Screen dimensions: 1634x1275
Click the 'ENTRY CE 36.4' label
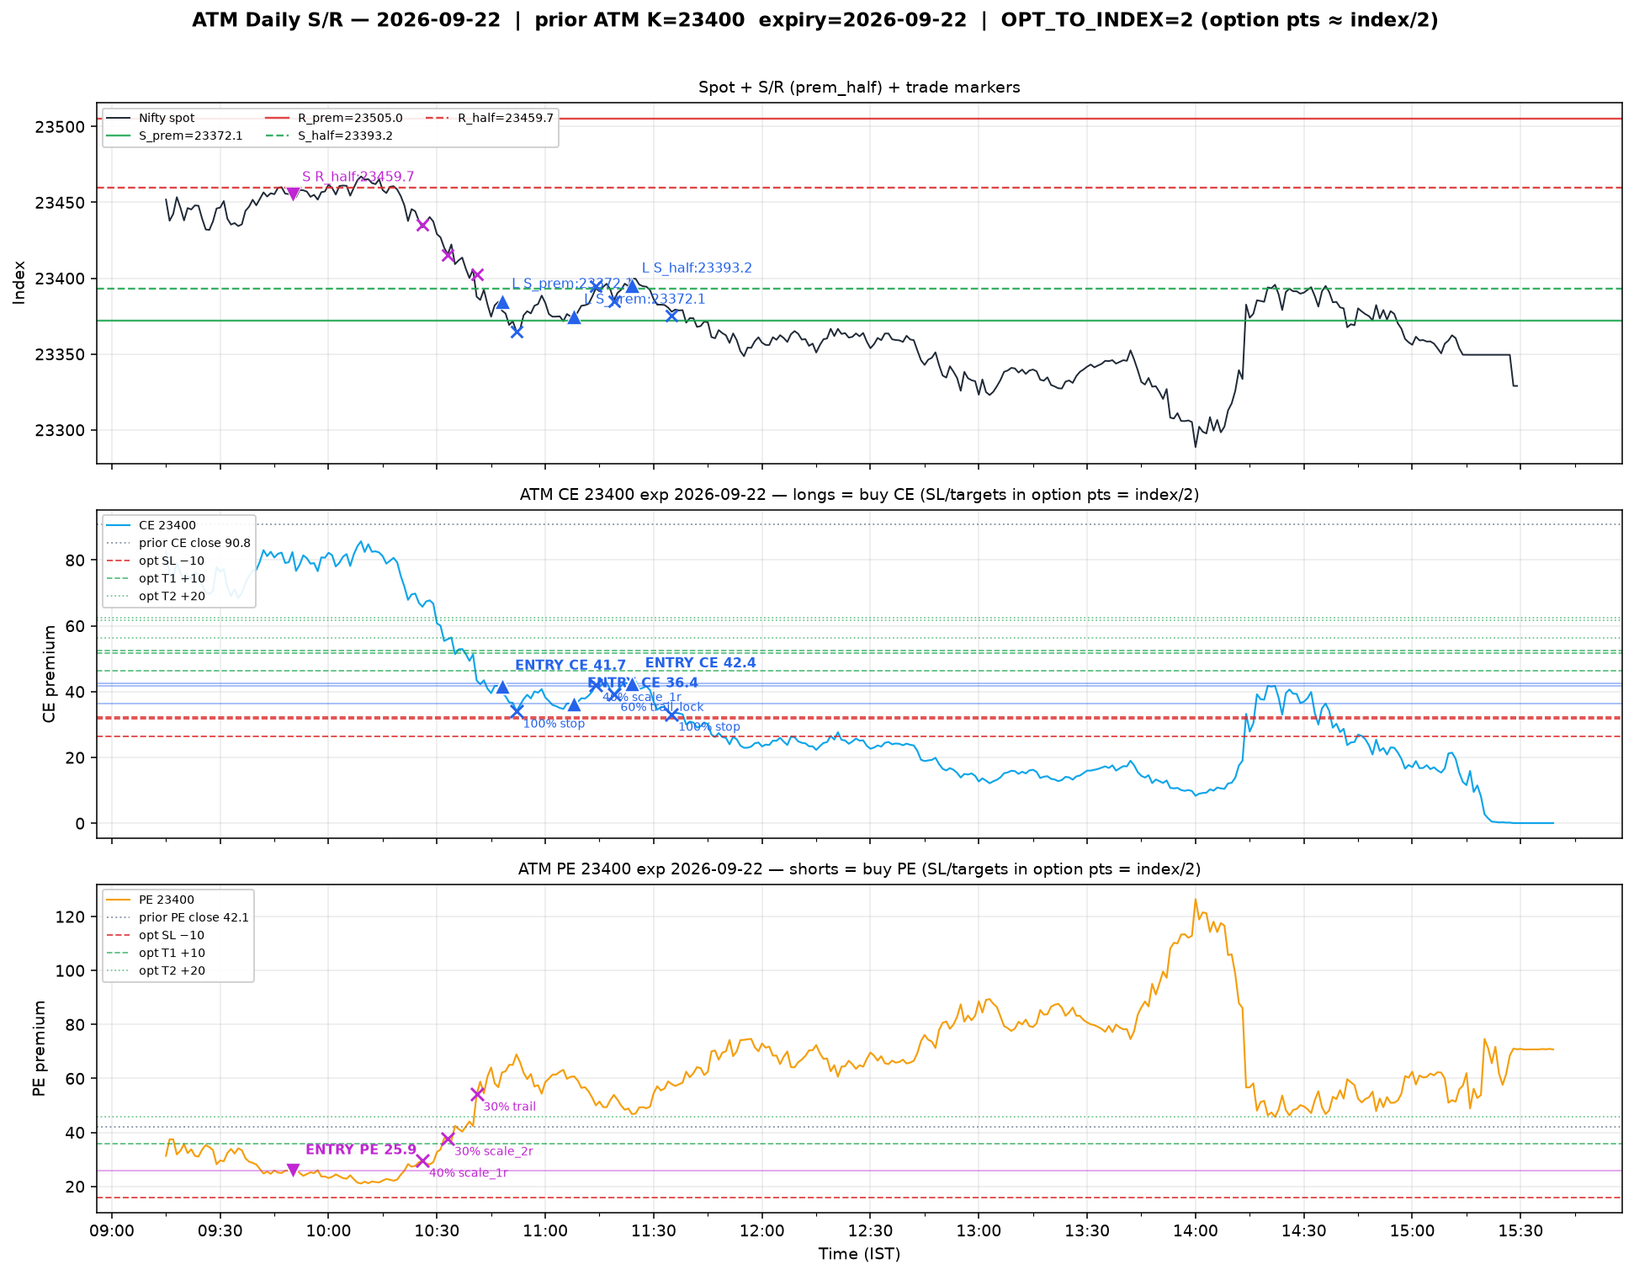tap(643, 683)
